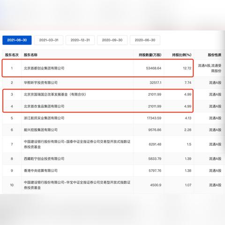Screen dimensions: 225x225
Task: Select shareholder 西藏乾宁创业投资有限公司
Action: 44,159
